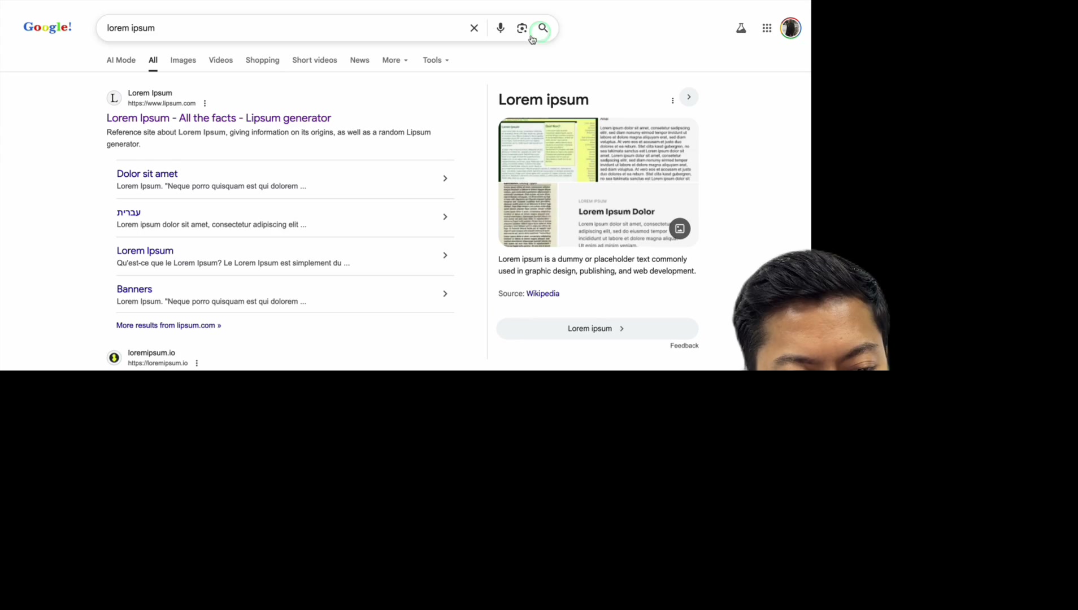Click More results from lipsum.com
Image resolution: width=1078 pixels, height=610 pixels.
[x=168, y=325]
